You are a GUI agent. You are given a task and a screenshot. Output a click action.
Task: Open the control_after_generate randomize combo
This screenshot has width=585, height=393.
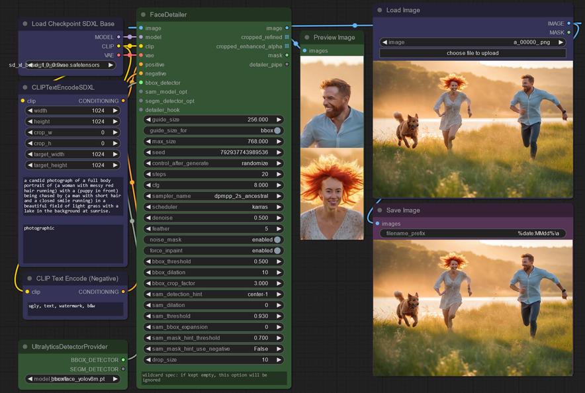click(213, 163)
